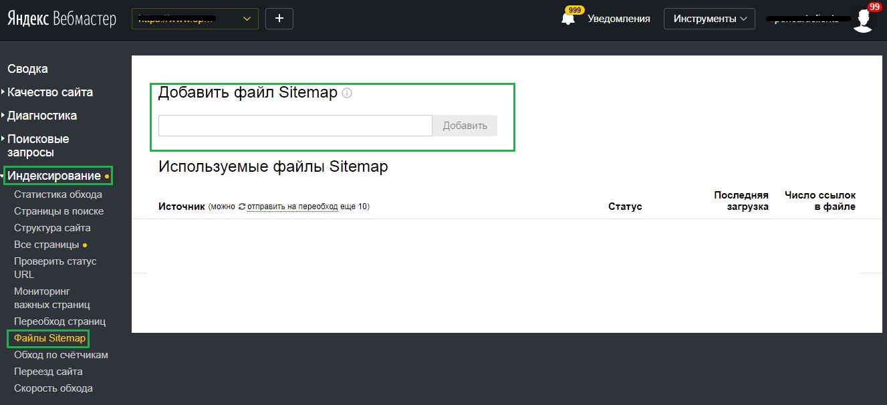Image resolution: width=887 pixels, height=405 pixels.
Task: Focus the Sitemap URL input field
Action: pos(295,126)
